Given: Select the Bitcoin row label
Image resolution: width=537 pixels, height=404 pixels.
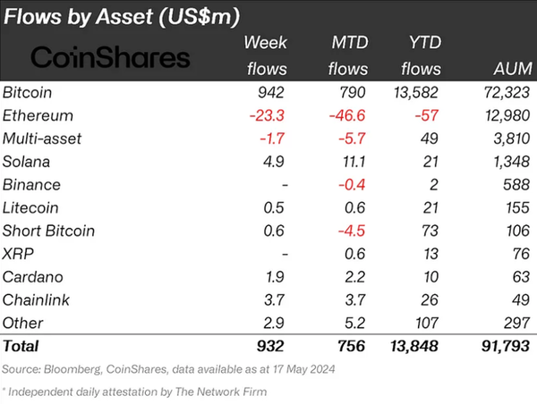Looking at the screenshot, I should coord(30,92).
